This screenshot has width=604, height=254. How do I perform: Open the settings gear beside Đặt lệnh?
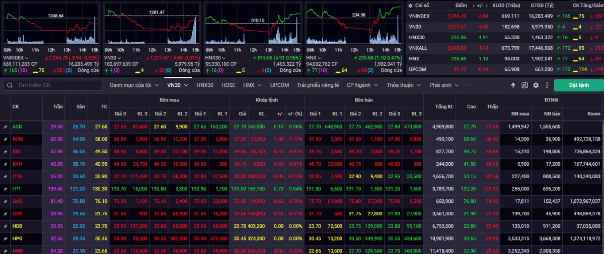pyautogui.click(x=536, y=85)
